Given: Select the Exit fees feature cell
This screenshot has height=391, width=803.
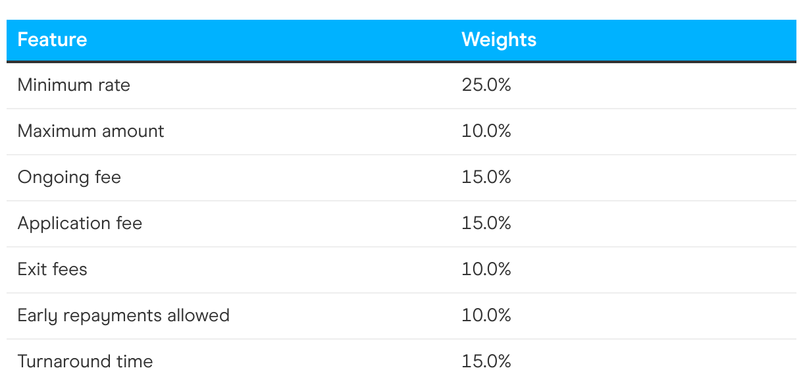Looking at the screenshot, I should tap(52, 269).
